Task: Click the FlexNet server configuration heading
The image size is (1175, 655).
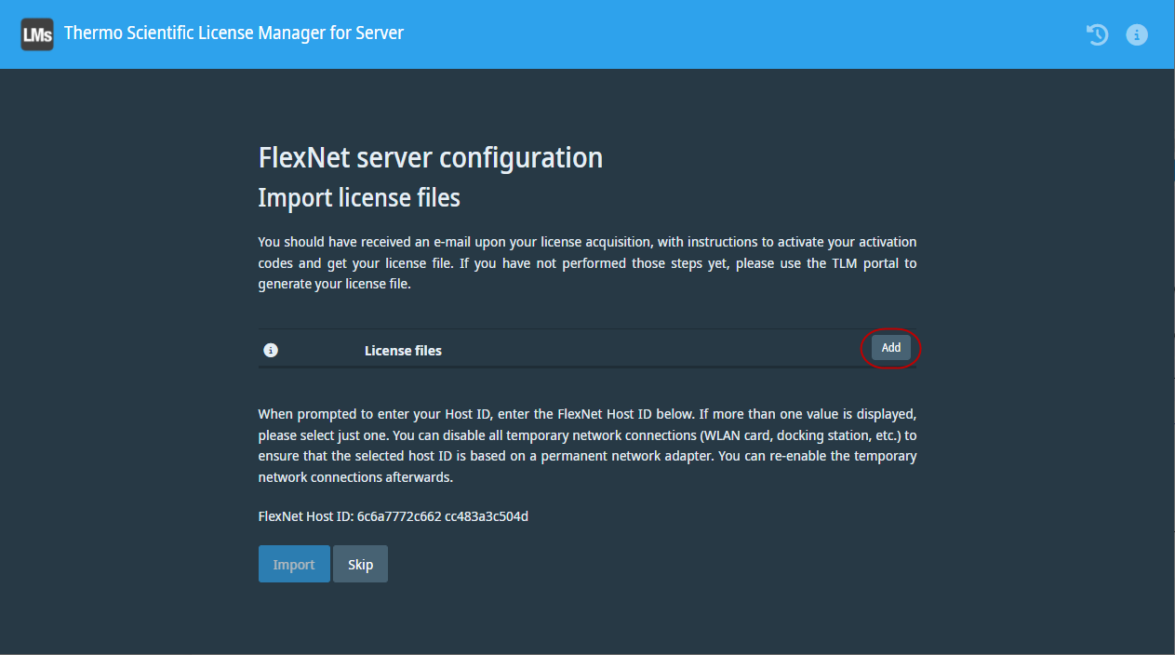Action: point(431,157)
